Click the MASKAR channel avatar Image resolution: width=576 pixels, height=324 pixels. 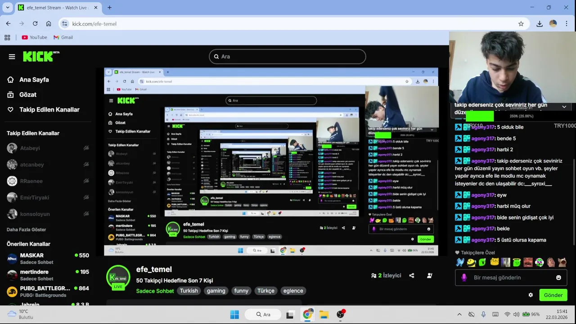(12, 258)
